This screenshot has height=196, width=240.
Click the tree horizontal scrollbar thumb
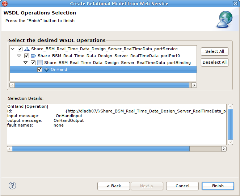click(x=101, y=85)
